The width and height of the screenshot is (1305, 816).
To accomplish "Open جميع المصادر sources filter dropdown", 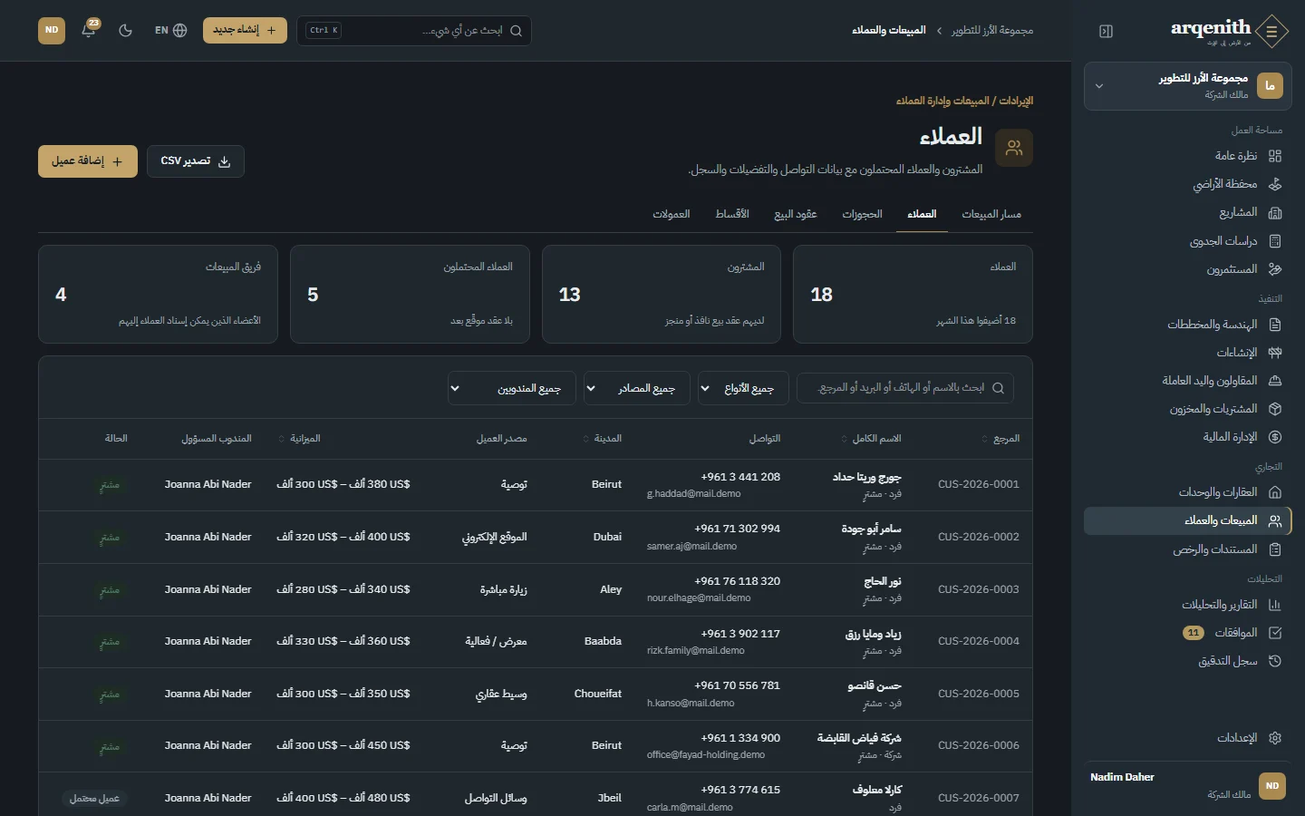I will pyautogui.click(x=636, y=388).
